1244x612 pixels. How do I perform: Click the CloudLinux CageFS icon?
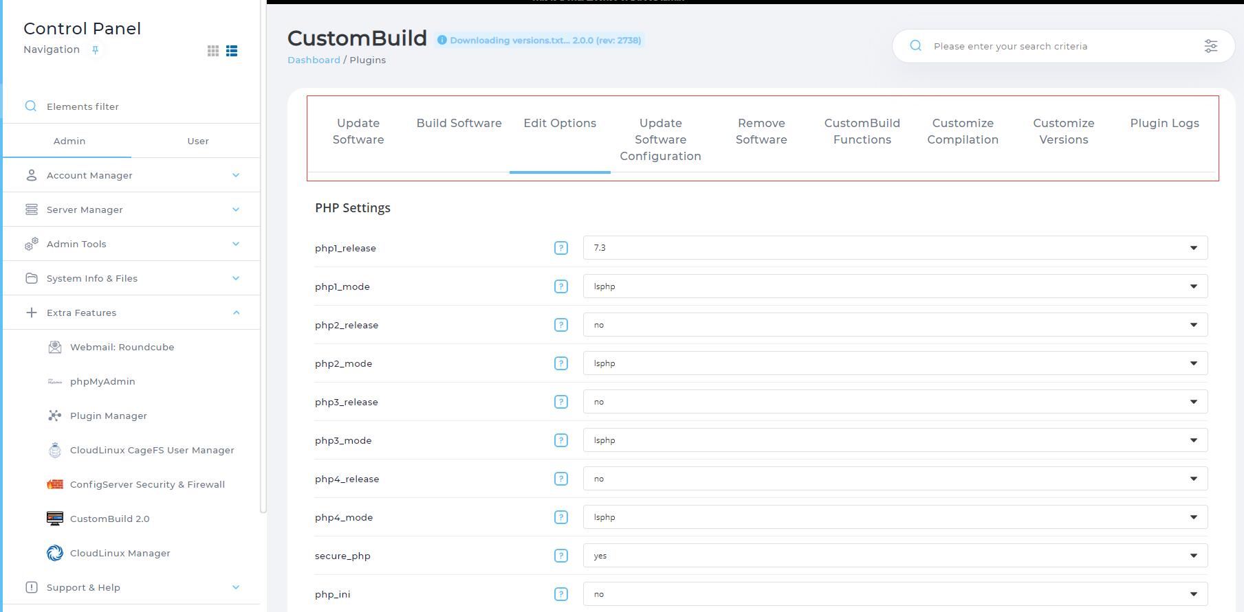tap(55, 450)
